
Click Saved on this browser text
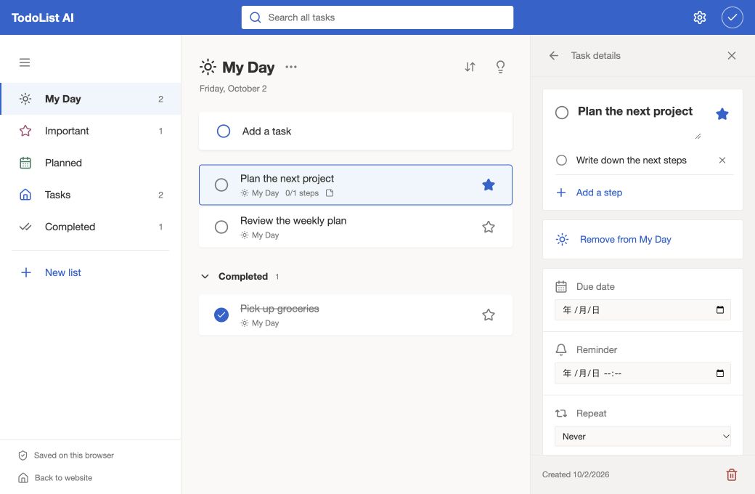pyautogui.click(x=73, y=455)
